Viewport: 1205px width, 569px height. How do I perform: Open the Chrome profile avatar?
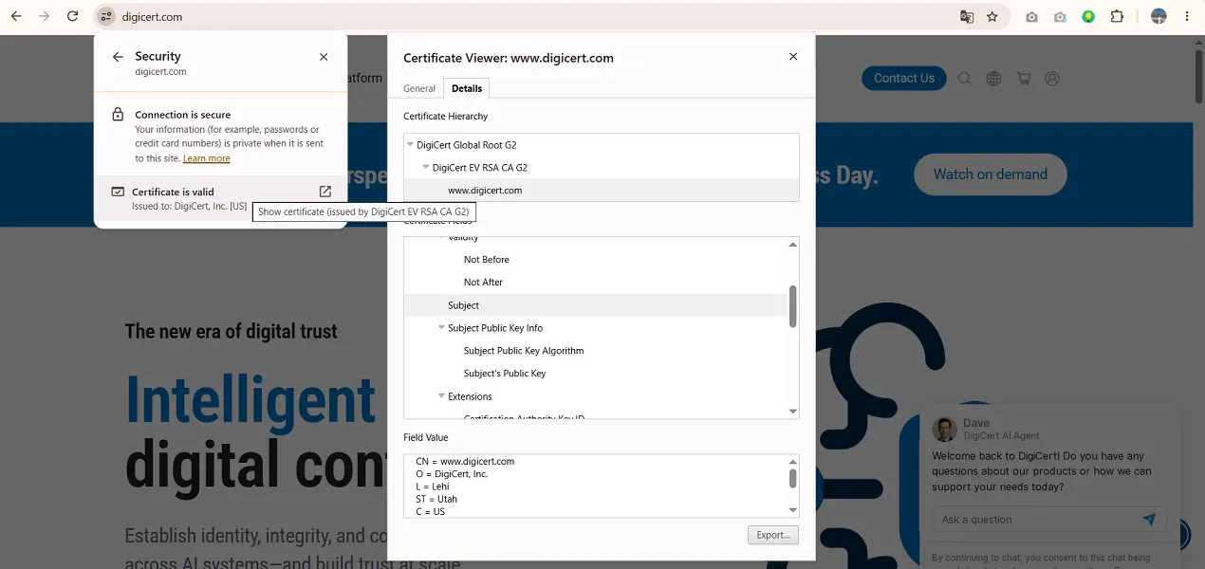point(1159,16)
